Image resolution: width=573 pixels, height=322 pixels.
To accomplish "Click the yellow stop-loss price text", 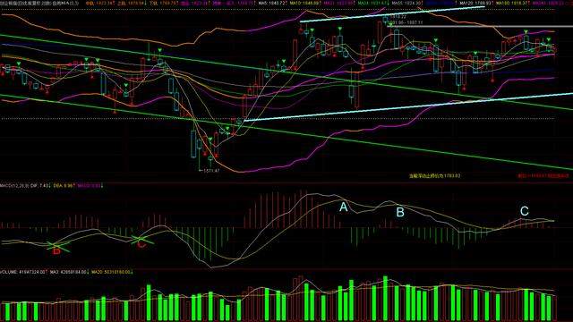I will point(434,176).
